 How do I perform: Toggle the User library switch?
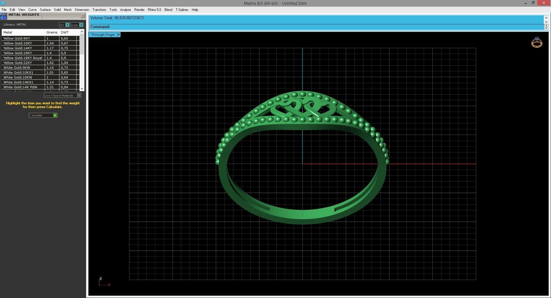point(77,25)
